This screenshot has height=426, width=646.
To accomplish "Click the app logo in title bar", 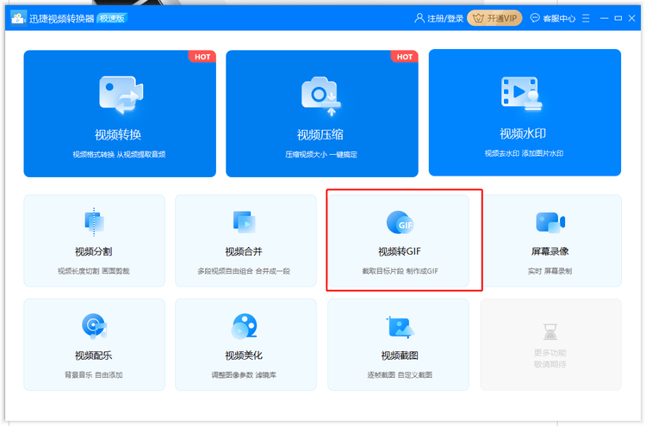I will click(17, 18).
